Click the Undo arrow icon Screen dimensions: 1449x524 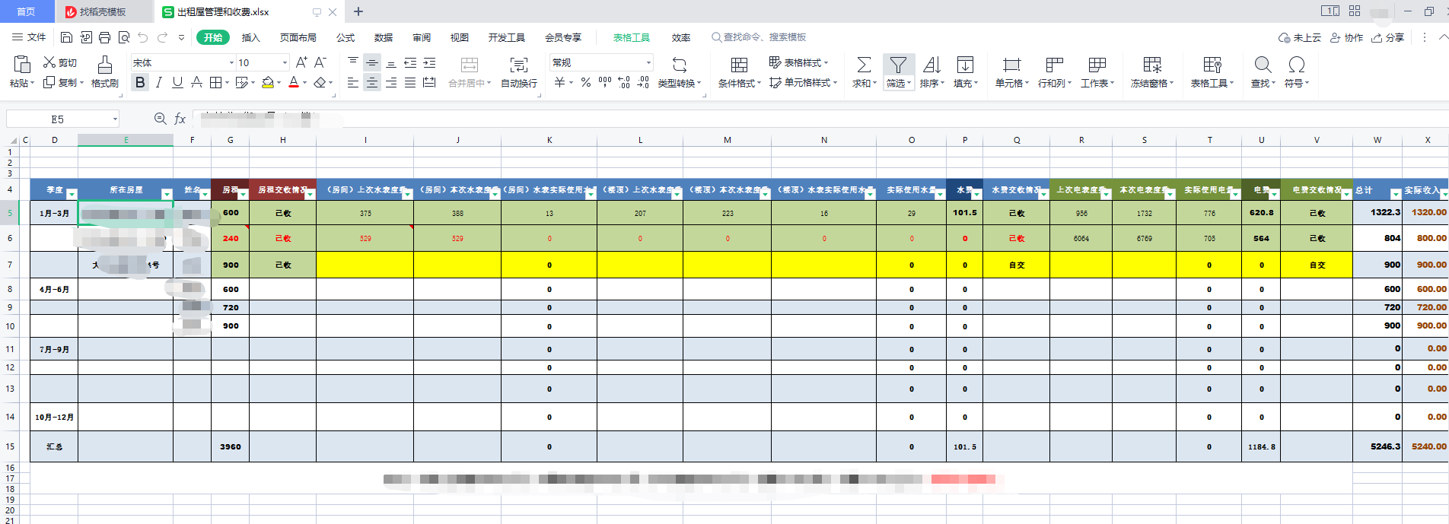pos(143,37)
